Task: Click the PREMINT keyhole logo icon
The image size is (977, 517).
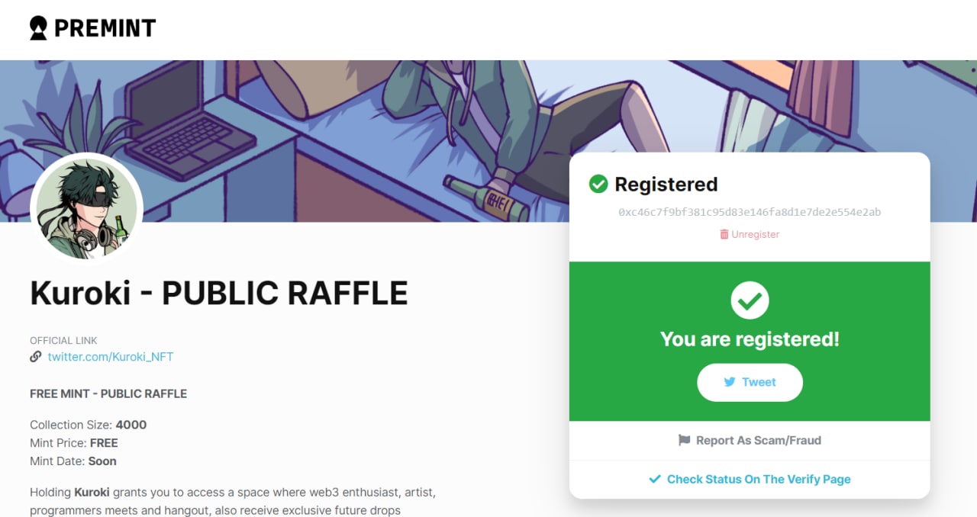Action: (38, 29)
